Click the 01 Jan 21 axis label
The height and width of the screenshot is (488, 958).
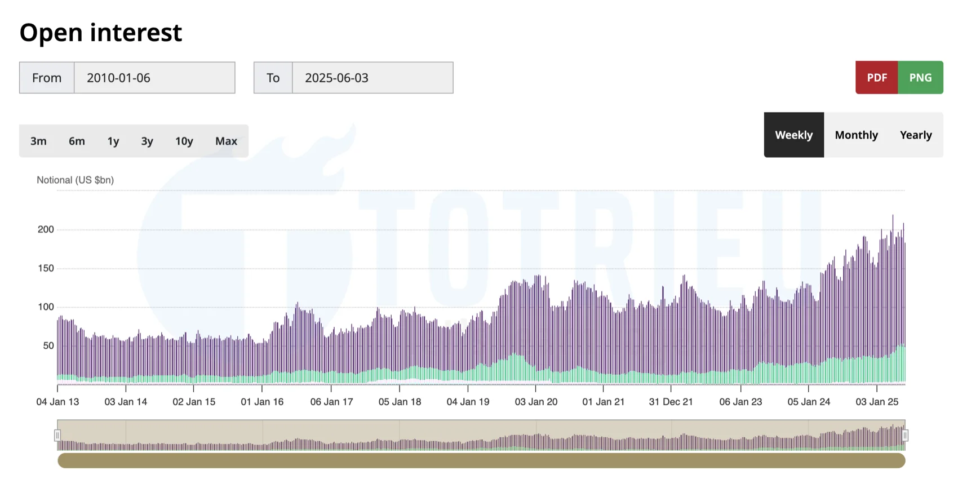tap(603, 402)
